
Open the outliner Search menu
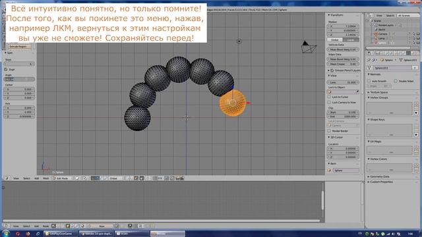[390, 16]
